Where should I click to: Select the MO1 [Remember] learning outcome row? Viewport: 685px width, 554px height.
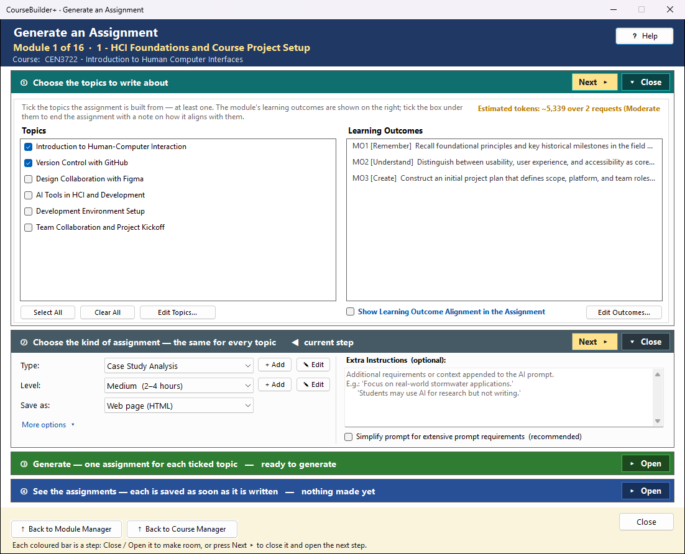coord(503,146)
